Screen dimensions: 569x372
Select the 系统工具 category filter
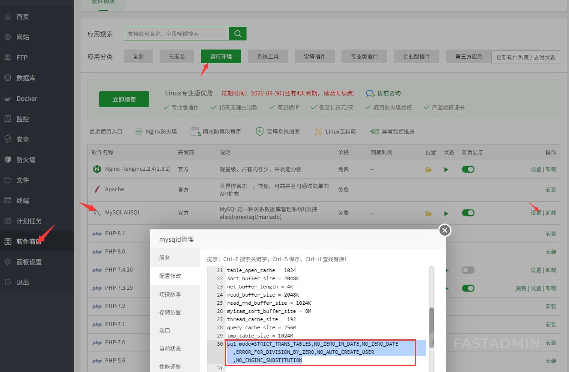point(268,57)
